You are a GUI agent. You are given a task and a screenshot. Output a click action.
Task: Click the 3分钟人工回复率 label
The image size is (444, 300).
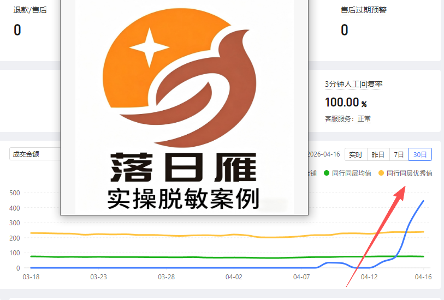point(354,84)
